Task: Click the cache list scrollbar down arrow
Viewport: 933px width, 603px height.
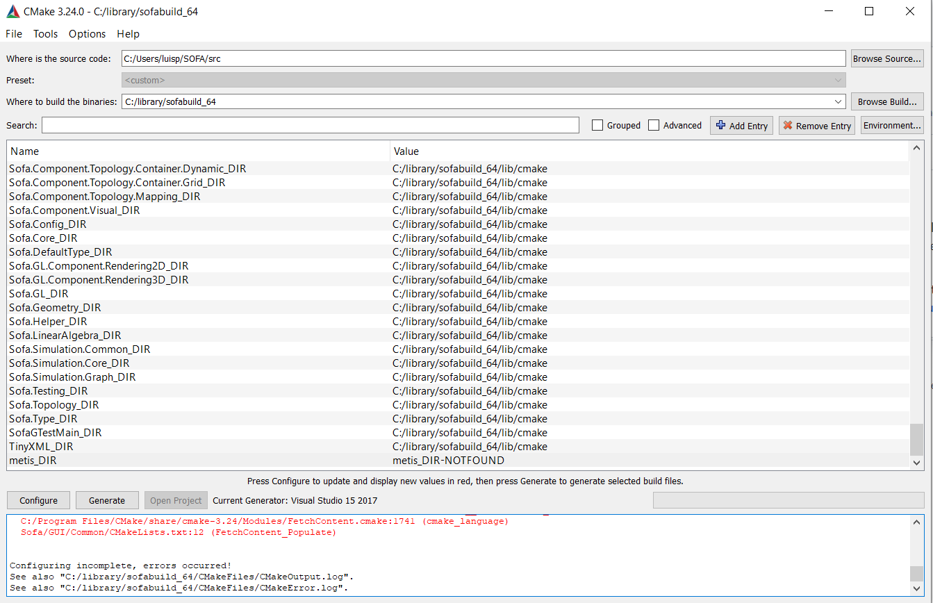Action: pyautogui.click(x=917, y=462)
